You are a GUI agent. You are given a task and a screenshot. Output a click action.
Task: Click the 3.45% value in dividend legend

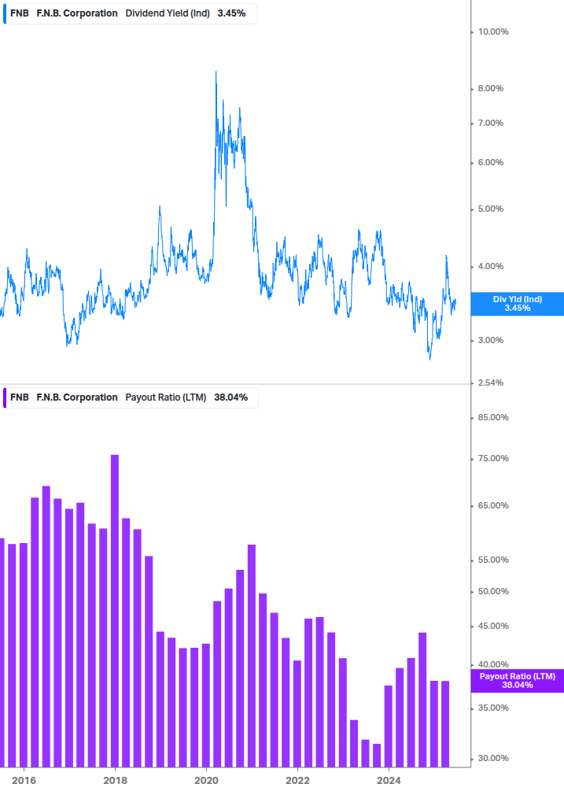tap(232, 13)
